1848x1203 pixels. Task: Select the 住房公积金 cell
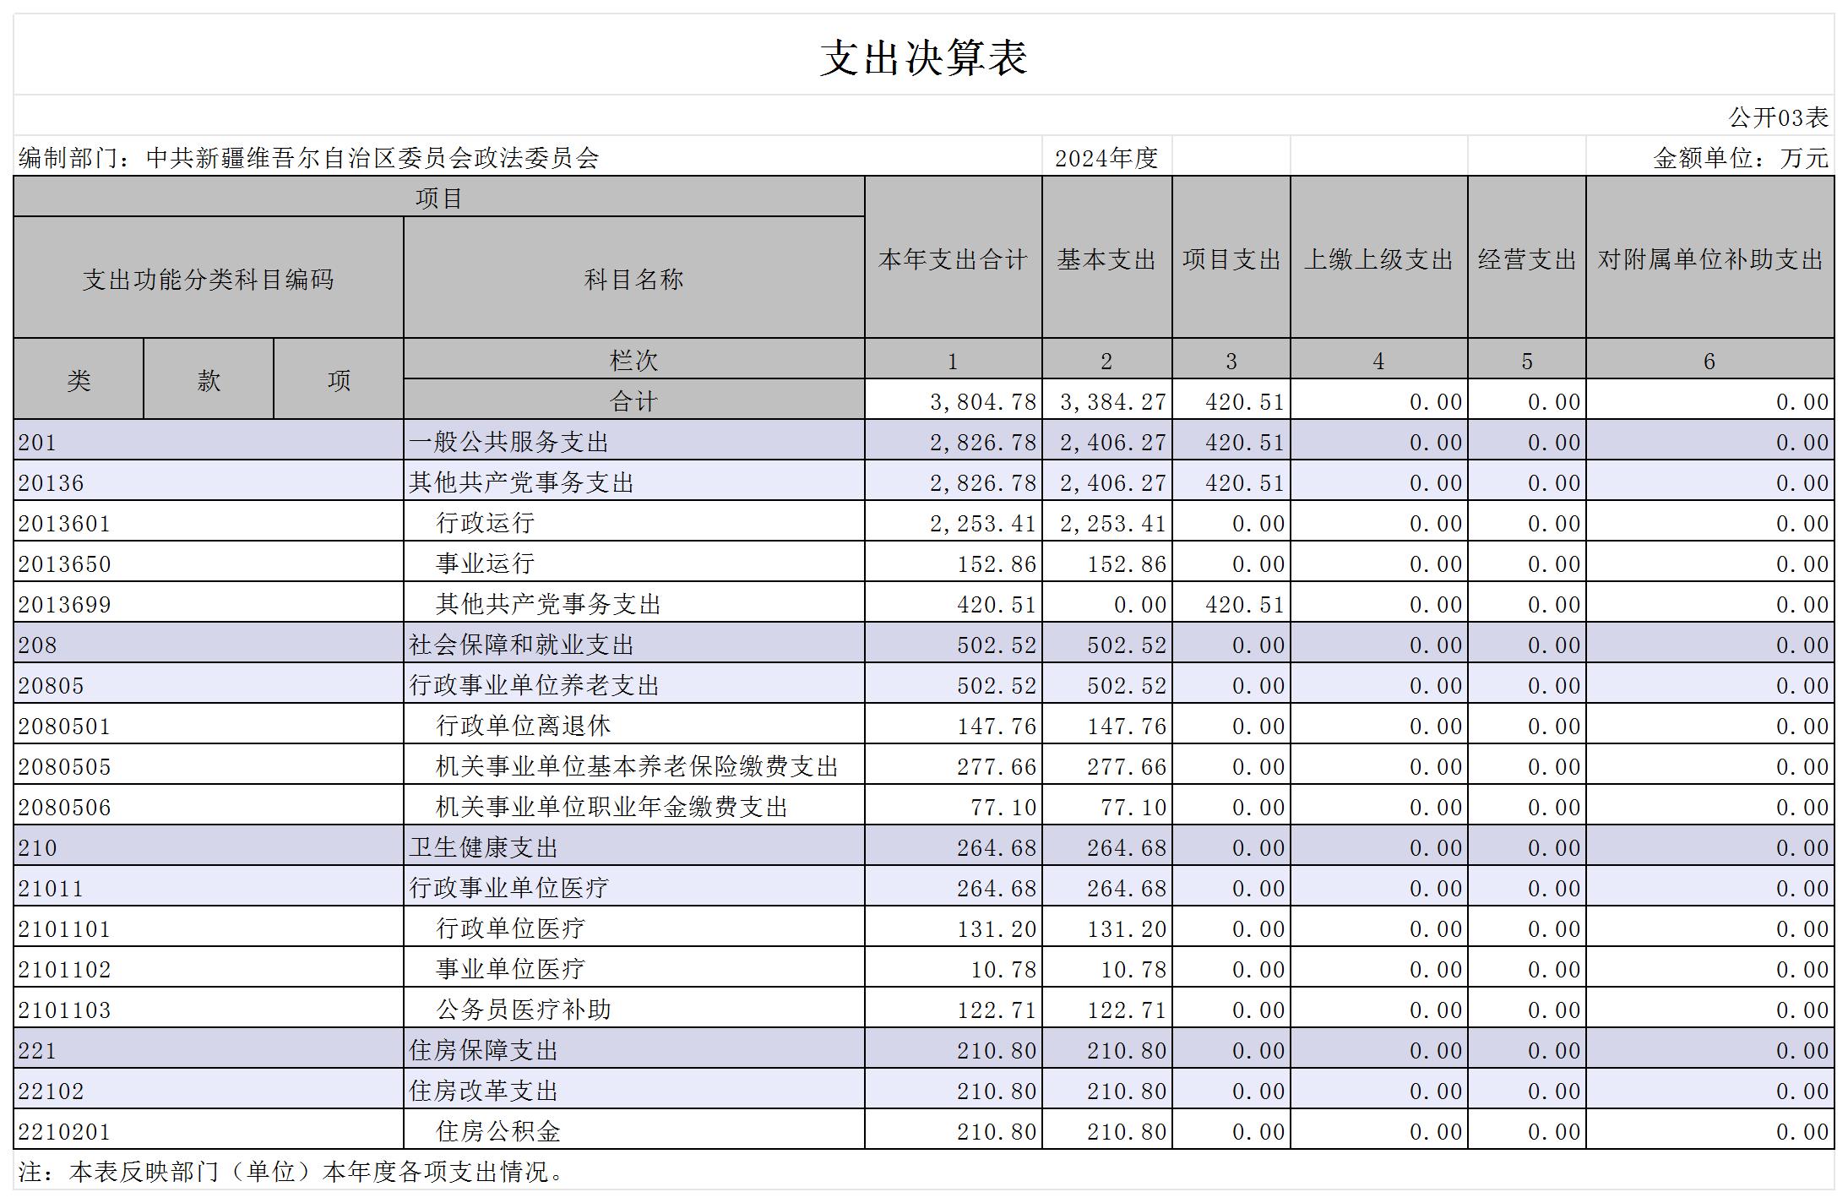coord(497,1131)
